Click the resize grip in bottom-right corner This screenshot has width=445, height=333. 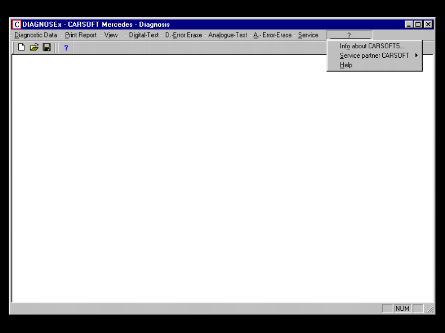430,309
